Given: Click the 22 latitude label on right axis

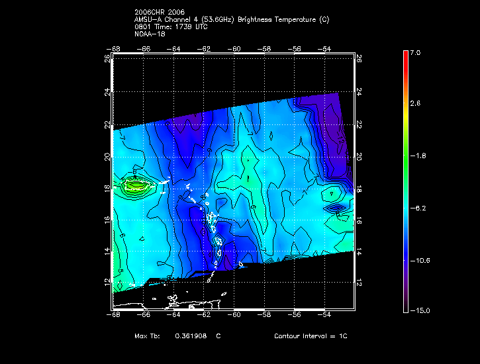Looking at the screenshot, I should [360, 124].
